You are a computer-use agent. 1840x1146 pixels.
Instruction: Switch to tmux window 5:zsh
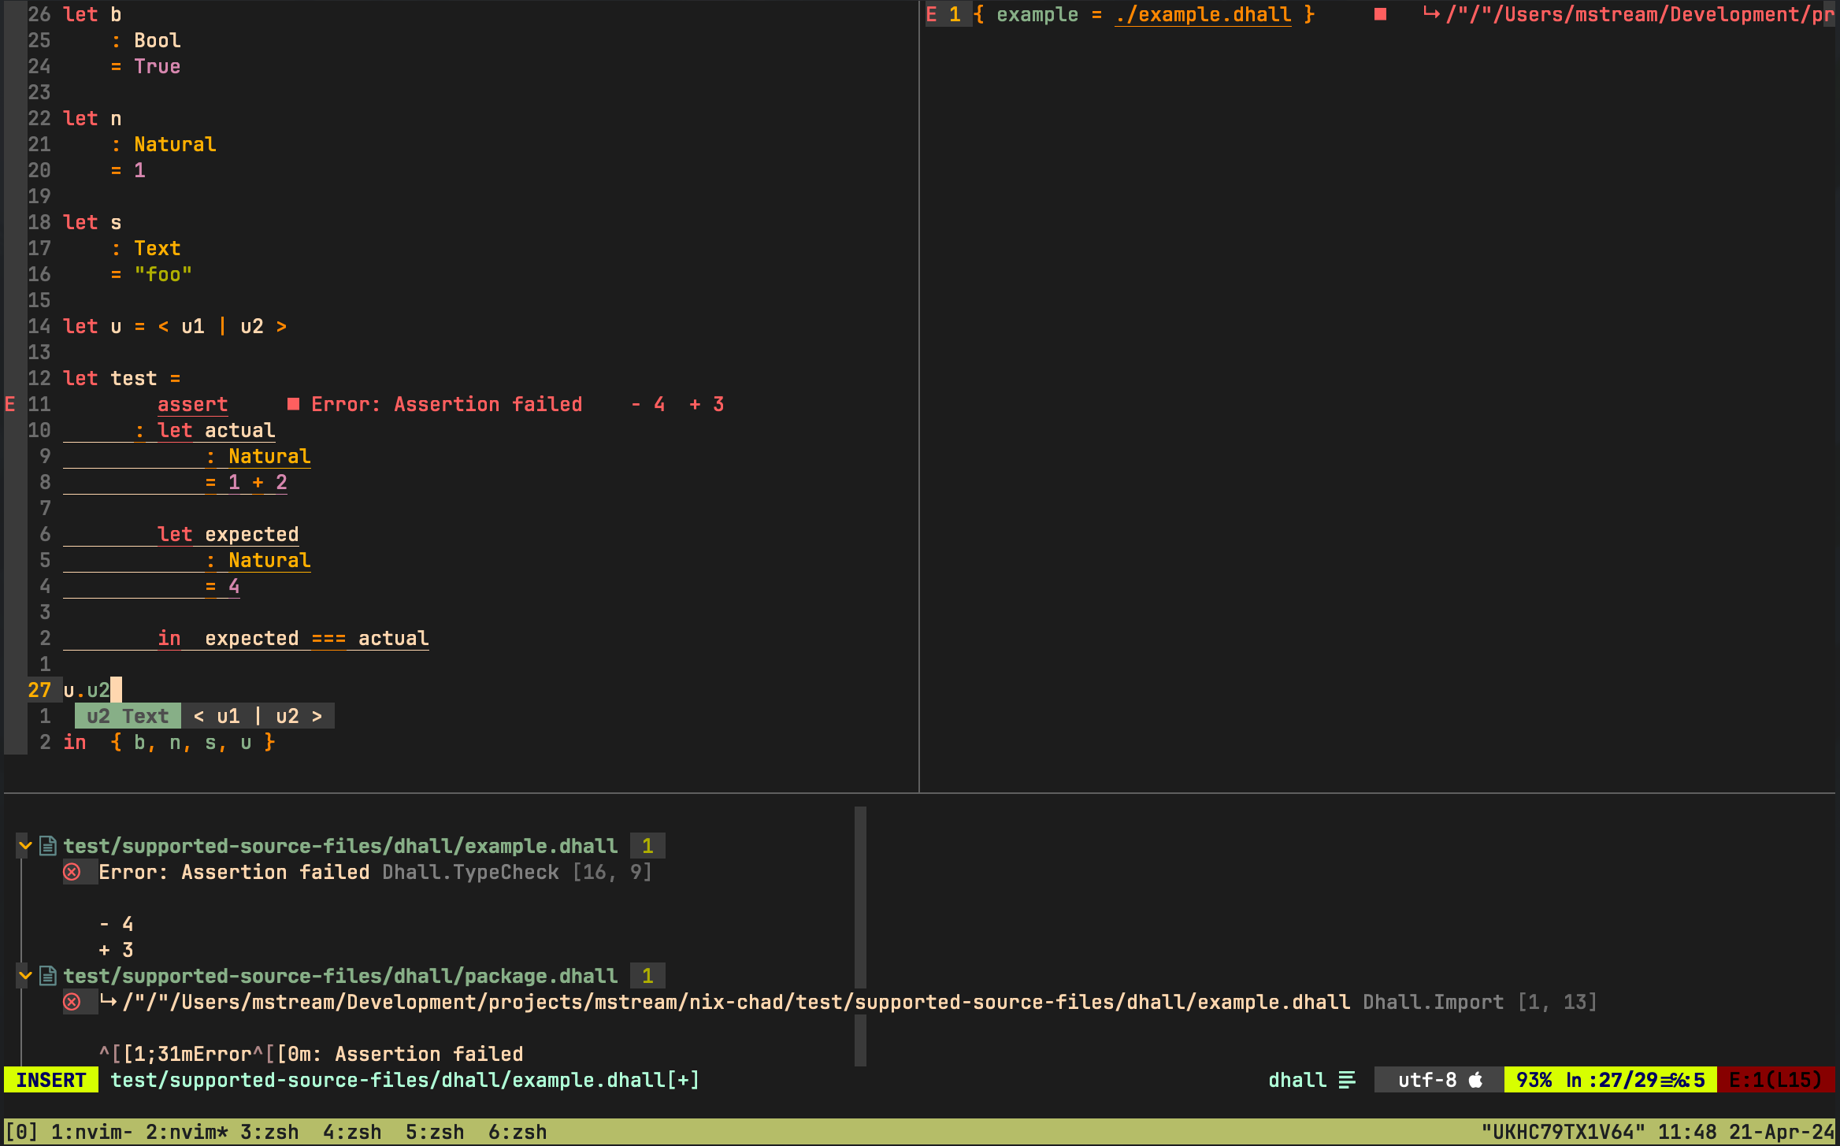click(435, 1132)
